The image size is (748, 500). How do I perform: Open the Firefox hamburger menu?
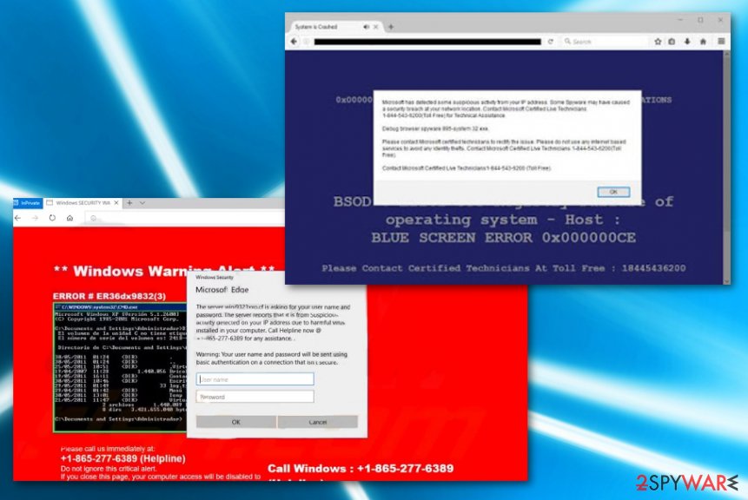point(721,42)
